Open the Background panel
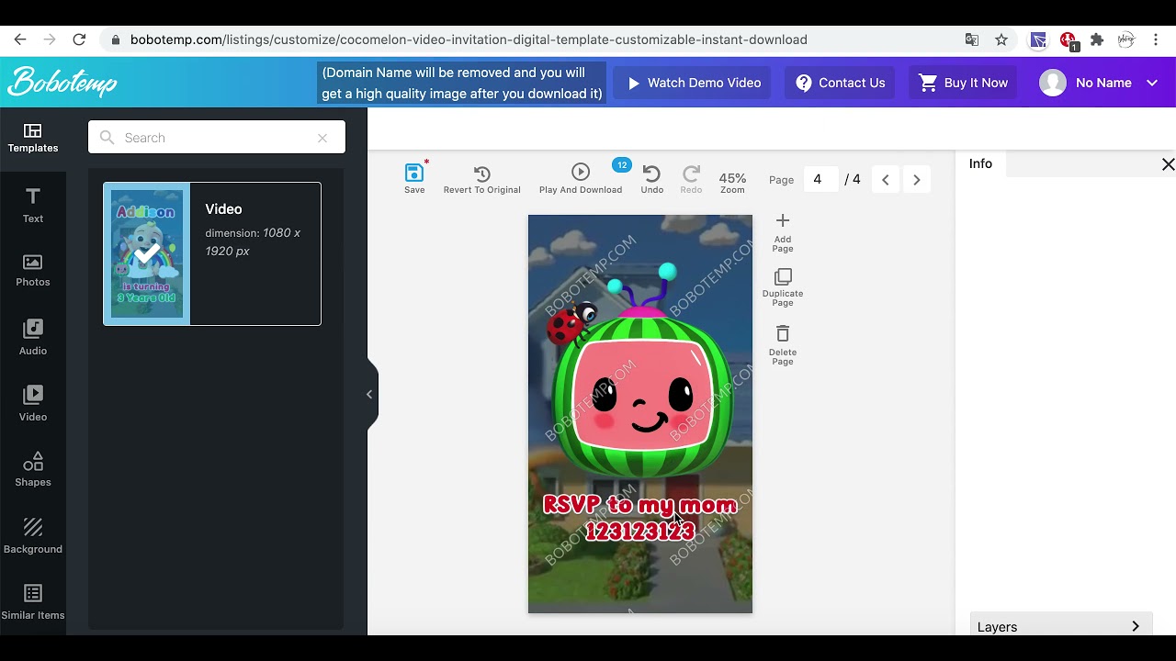The width and height of the screenshot is (1176, 661). click(33, 536)
